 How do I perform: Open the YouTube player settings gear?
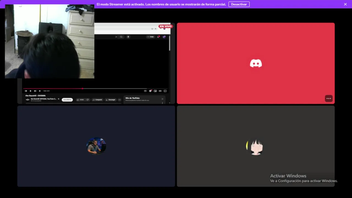pos(150,91)
